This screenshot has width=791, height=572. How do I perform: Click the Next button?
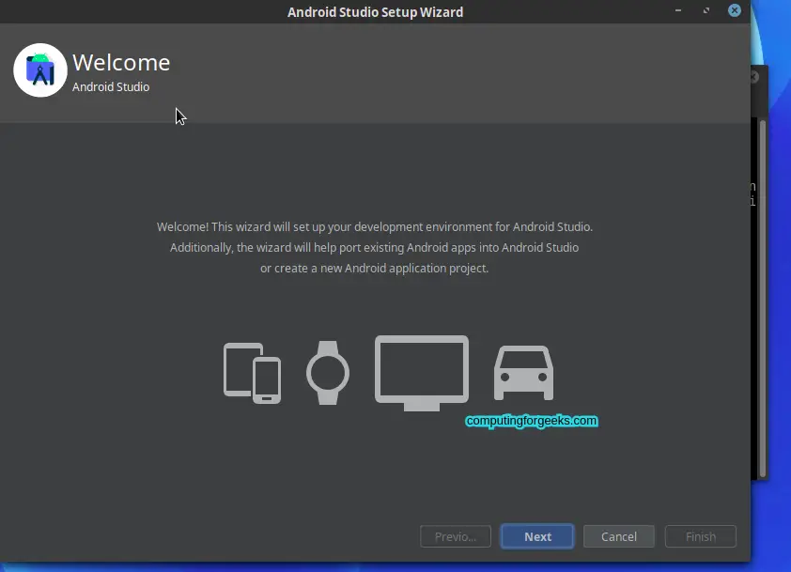(x=537, y=536)
